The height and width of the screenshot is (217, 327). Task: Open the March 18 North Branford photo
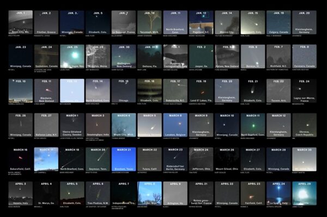click(x=72, y=159)
